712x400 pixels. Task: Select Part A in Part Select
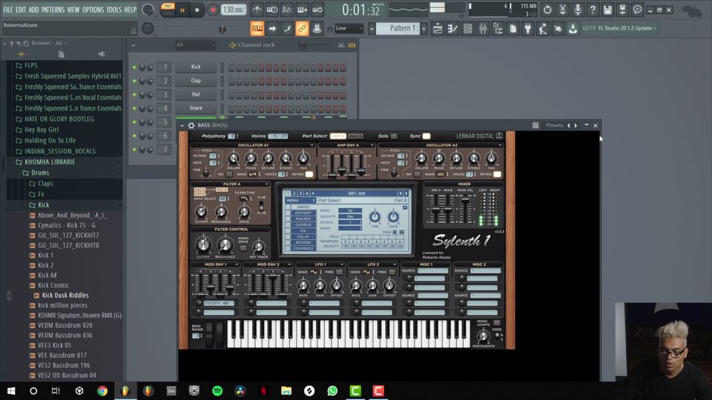click(338, 136)
